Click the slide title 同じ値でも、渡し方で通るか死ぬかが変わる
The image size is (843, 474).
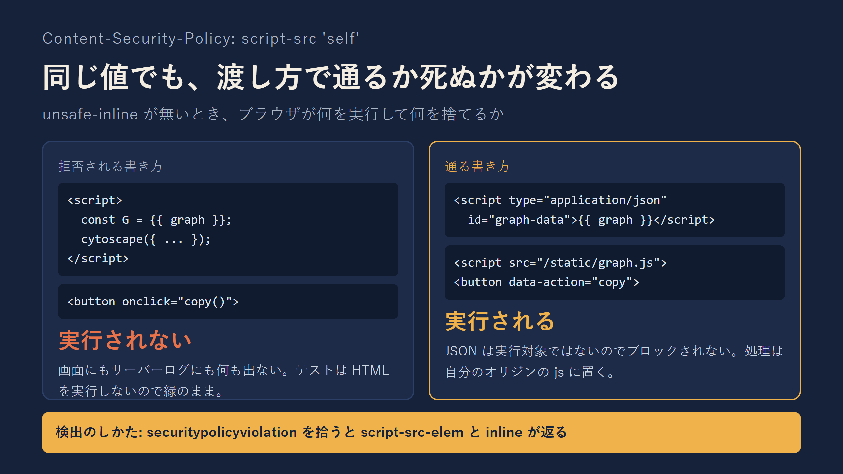331,78
